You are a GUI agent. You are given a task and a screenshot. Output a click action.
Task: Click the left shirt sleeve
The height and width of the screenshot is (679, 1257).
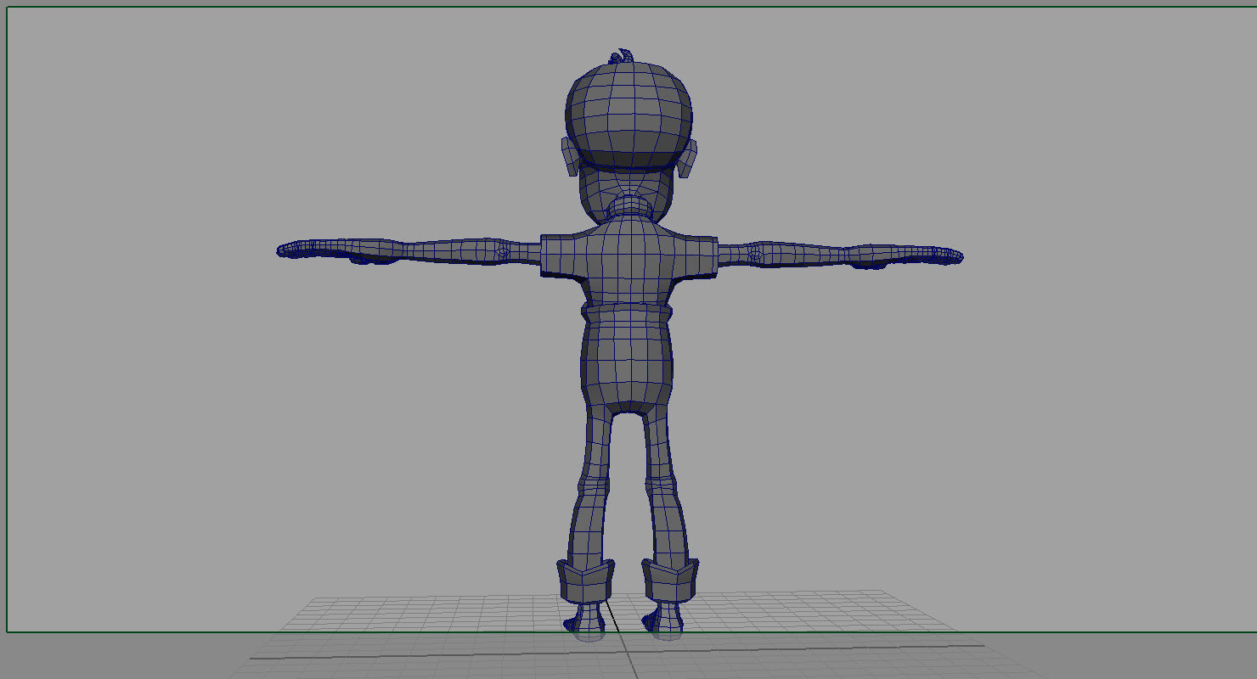click(562, 255)
